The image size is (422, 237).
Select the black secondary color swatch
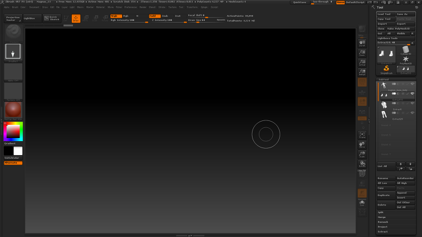pos(8,151)
